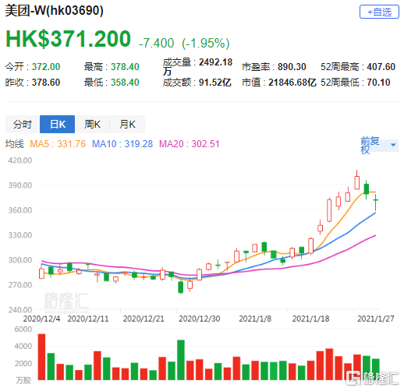Click the 2021/1/8 date axis label
Image resolution: width=404 pixels, height=391 pixels.
click(255, 319)
